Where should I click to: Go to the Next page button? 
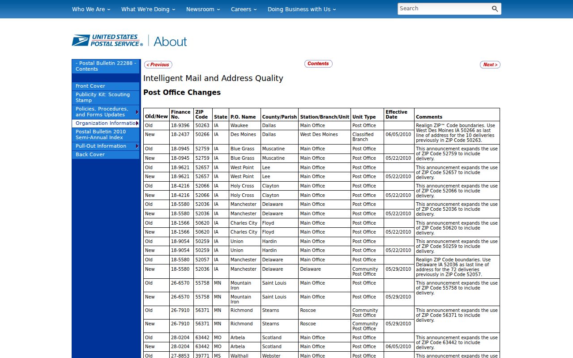(490, 64)
